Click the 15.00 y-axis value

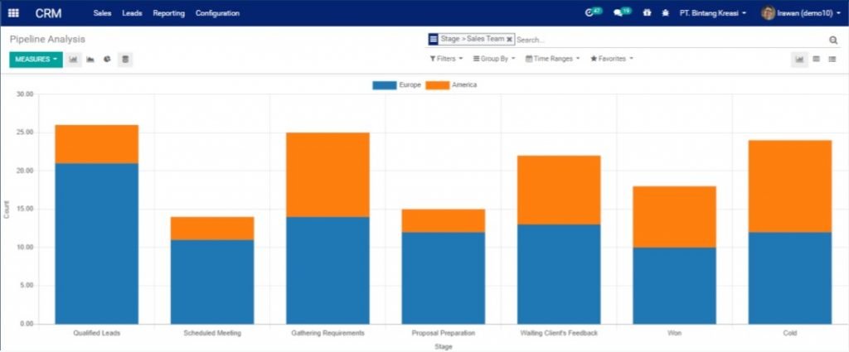[x=26, y=210]
